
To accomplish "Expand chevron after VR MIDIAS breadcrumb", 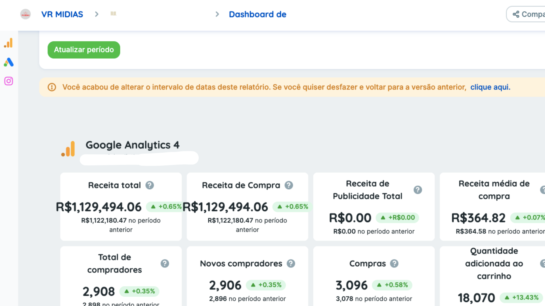I will [97, 14].
